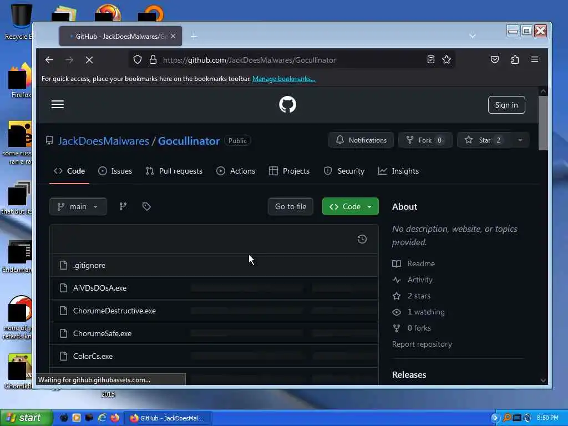Open the Insights tab

coord(398,171)
